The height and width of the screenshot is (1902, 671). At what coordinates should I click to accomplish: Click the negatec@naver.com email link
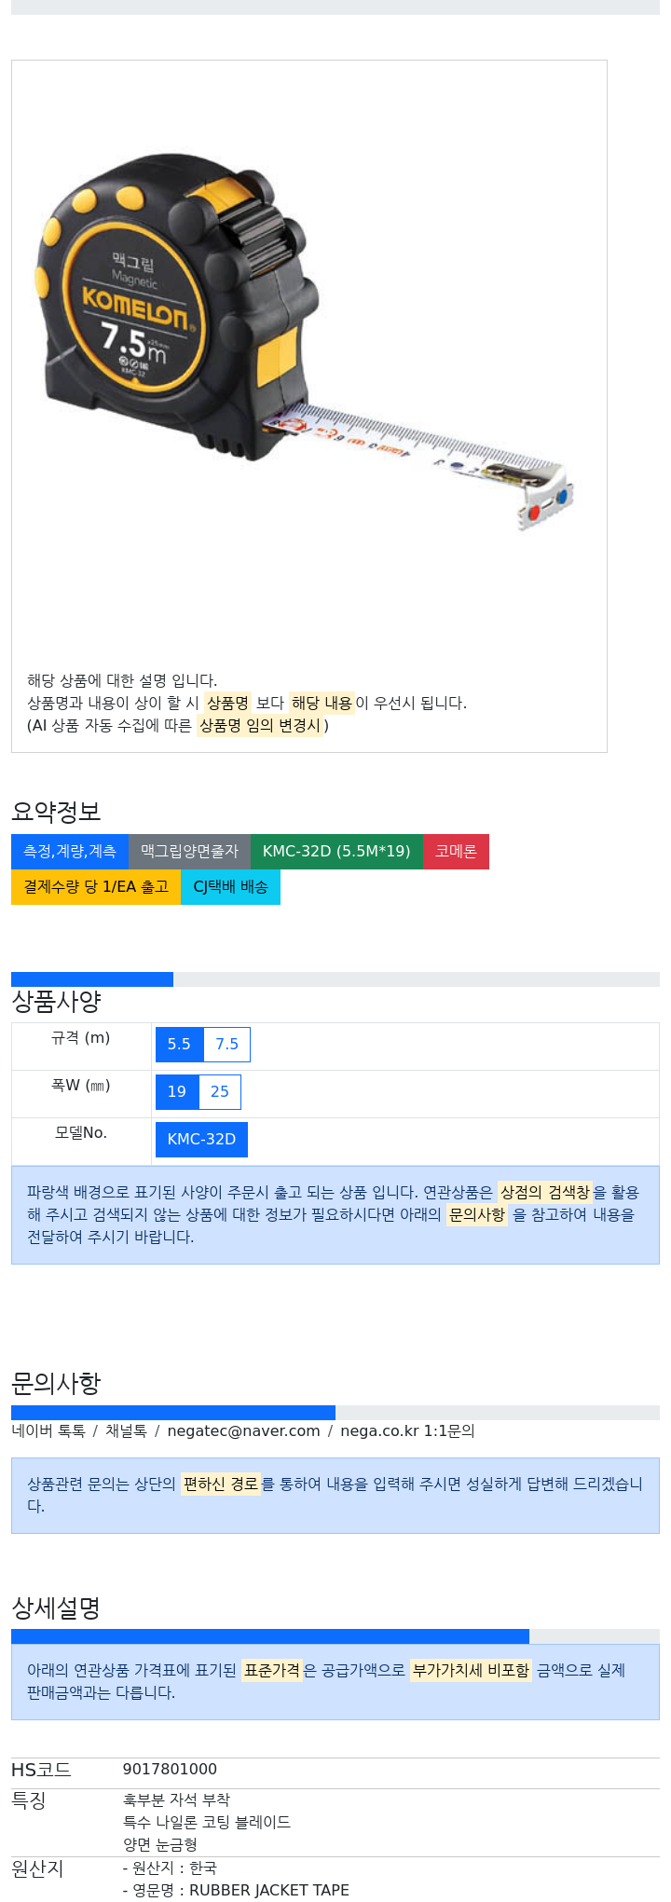point(243,1431)
